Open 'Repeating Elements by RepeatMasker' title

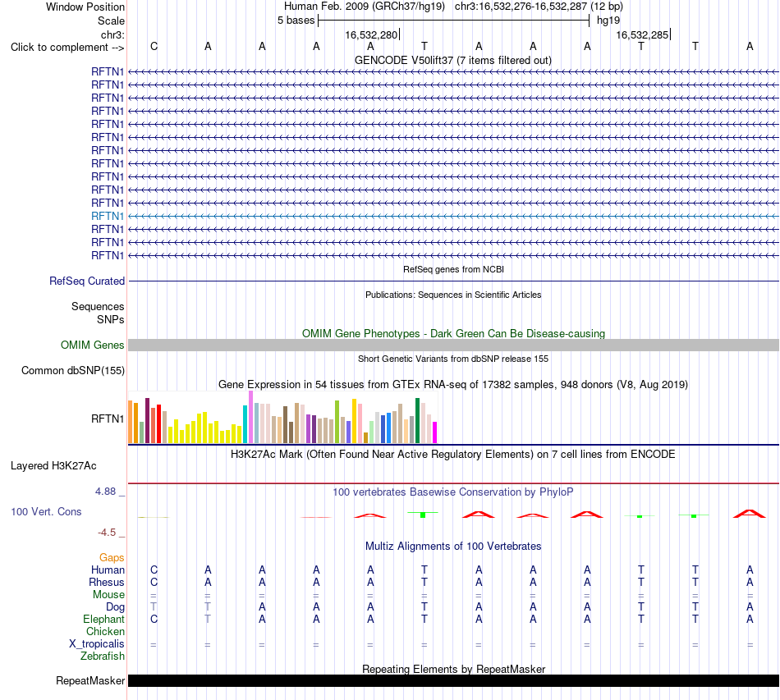(x=453, y=669)
